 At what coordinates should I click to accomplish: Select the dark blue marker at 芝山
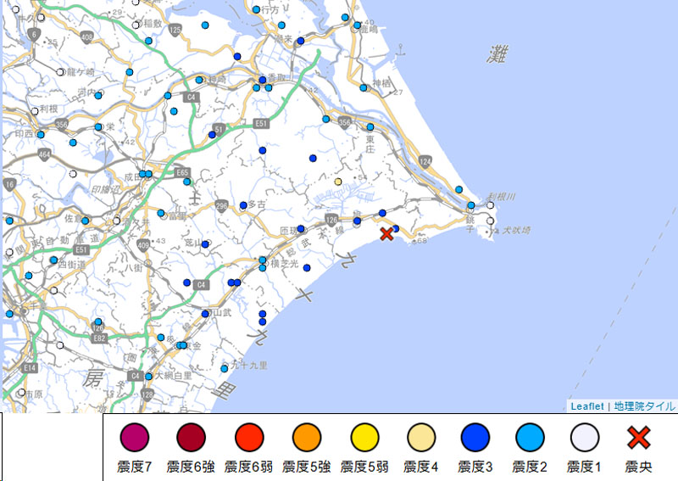pyautogui.click(x=205, y=244)
